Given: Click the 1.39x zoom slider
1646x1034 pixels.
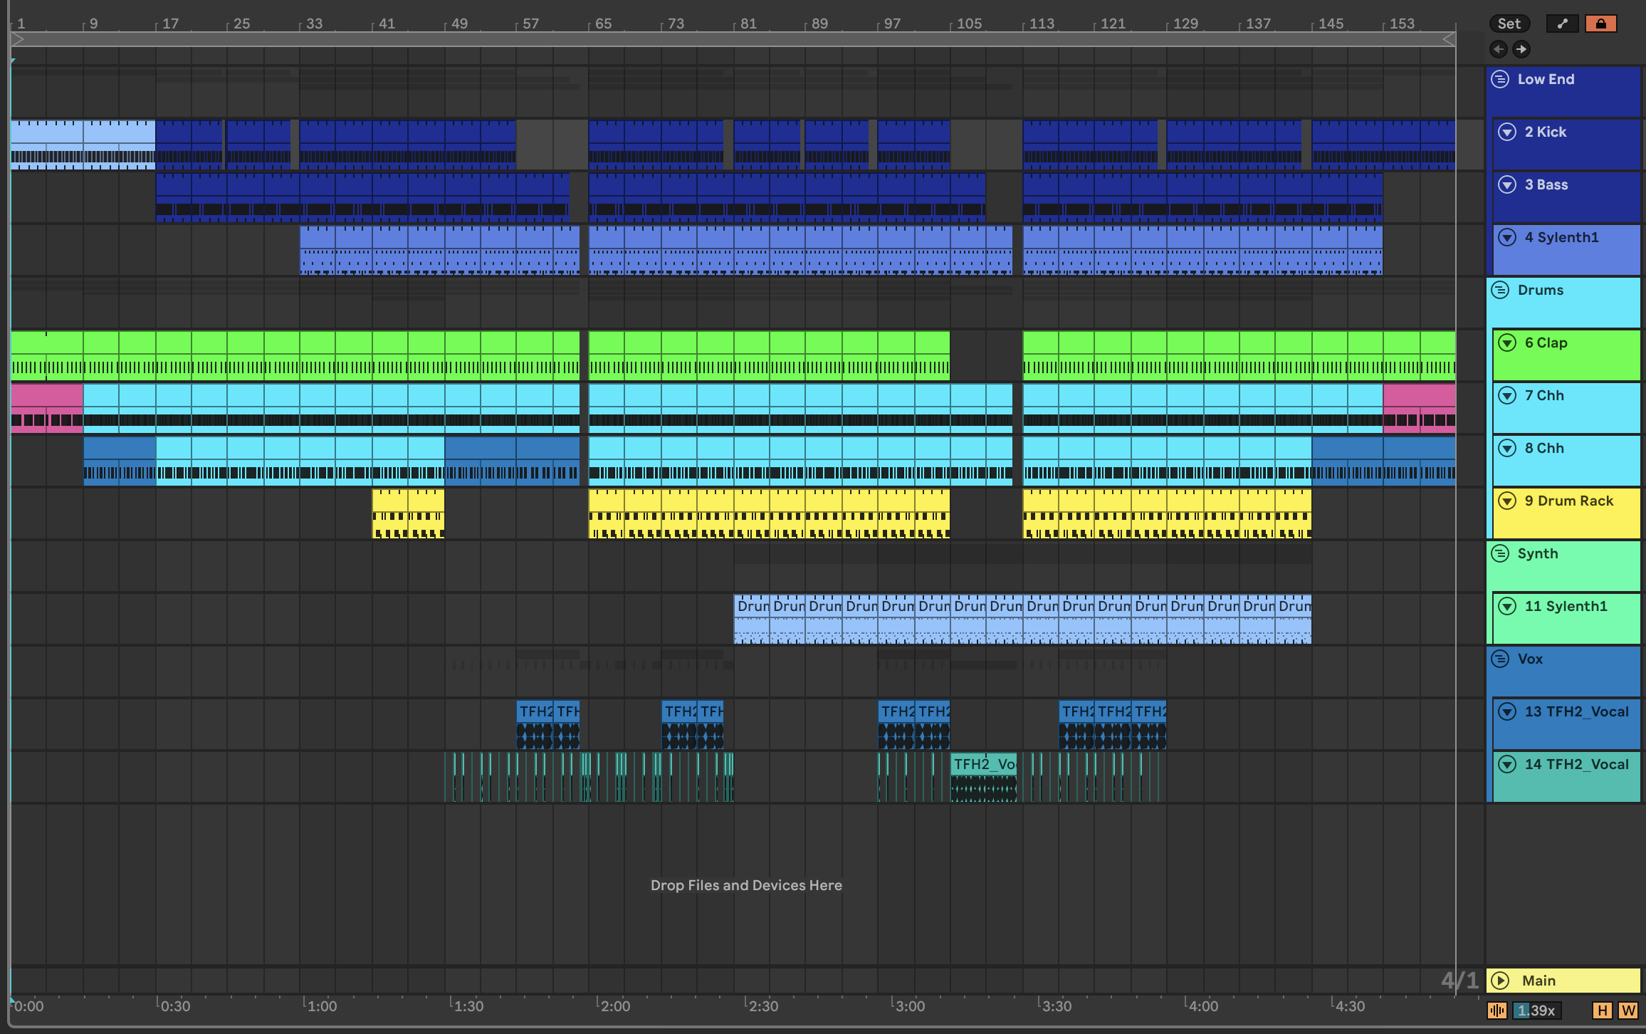Looking at the screenshot, I should [x=1536, y=1010].
